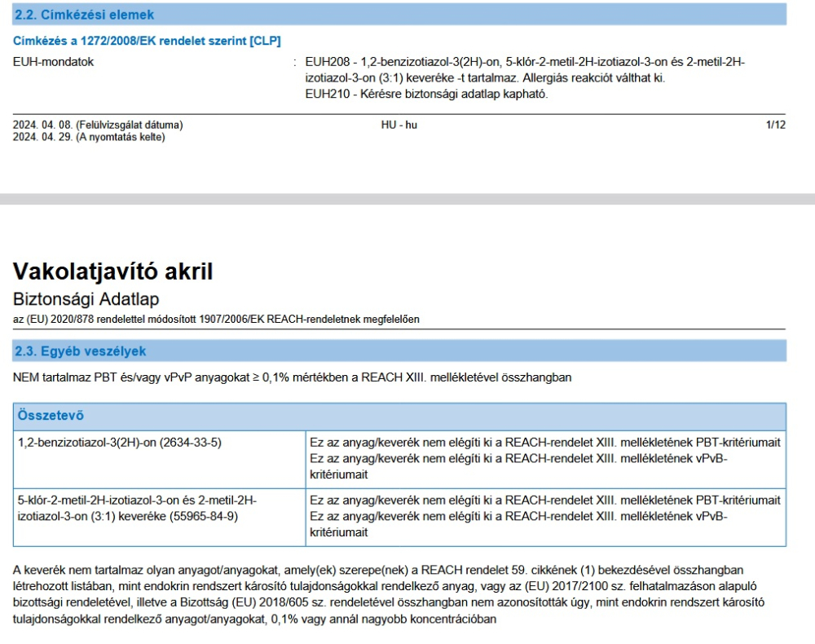Click the revision date 2024. 04. 08.
815x644 pixels.
(98, 126)
